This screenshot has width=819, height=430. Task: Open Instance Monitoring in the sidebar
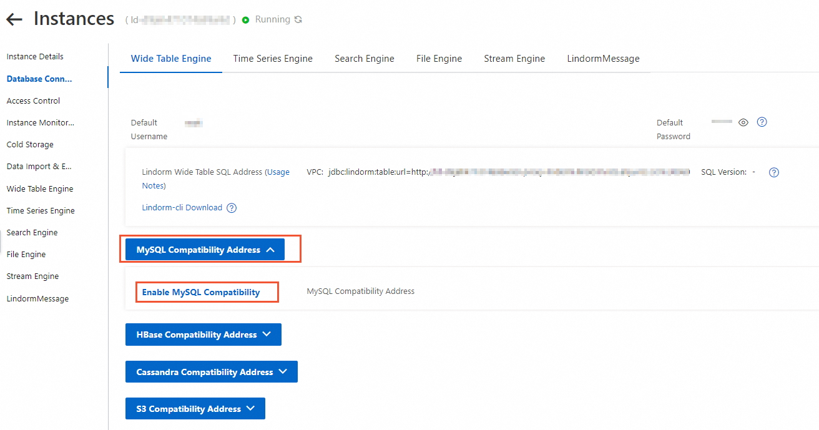coord(41,123)
